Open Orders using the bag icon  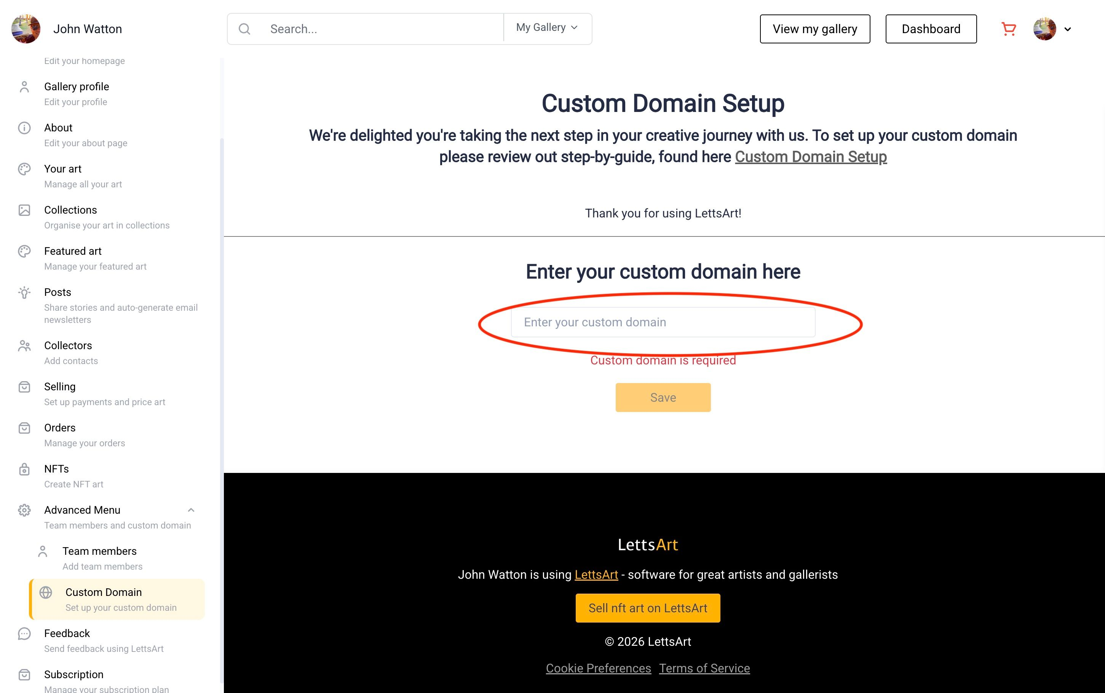click(24, 427)
